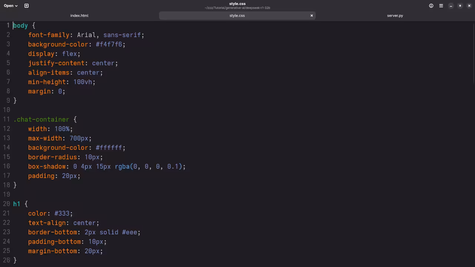Click the style.css title in the header bar
Image resolution: width=475 pixels, height=267 pixels.
click(237, 4)
